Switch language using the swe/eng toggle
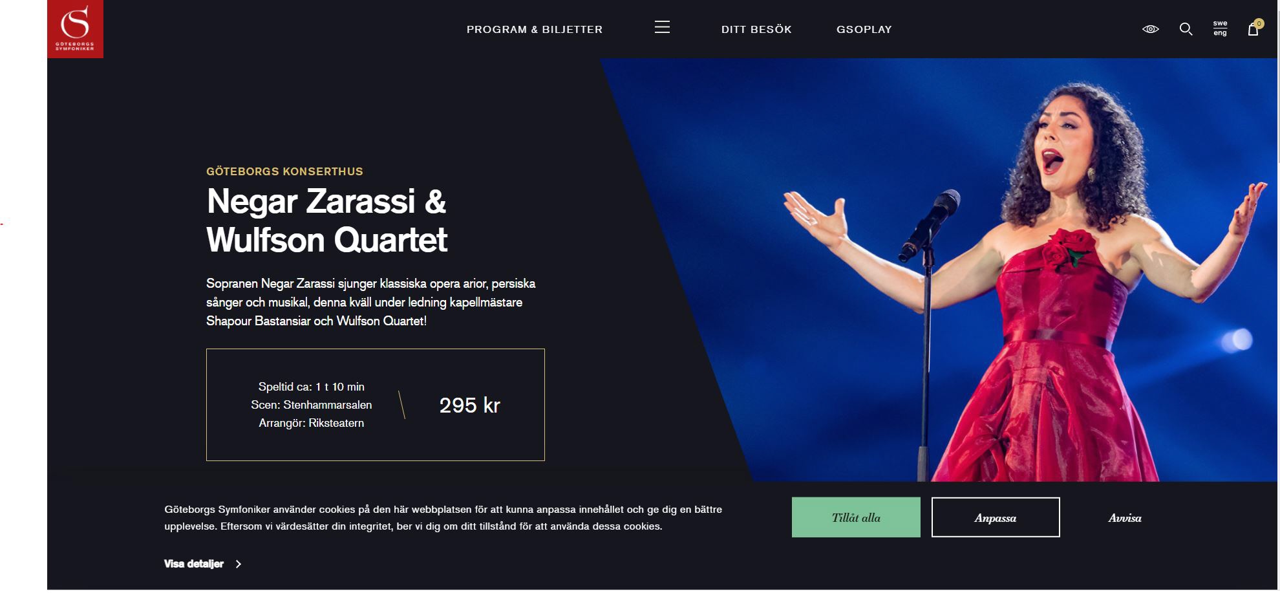This screenshot has height=593, width=1280. (1220, 28)
